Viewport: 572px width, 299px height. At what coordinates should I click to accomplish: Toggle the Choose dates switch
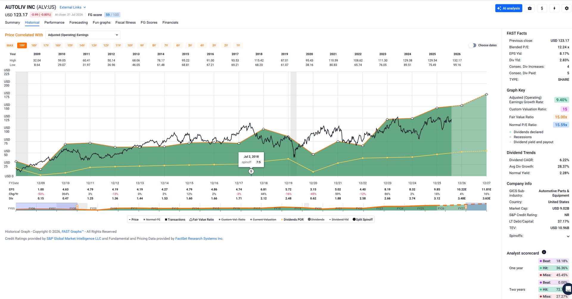point(472,45)
